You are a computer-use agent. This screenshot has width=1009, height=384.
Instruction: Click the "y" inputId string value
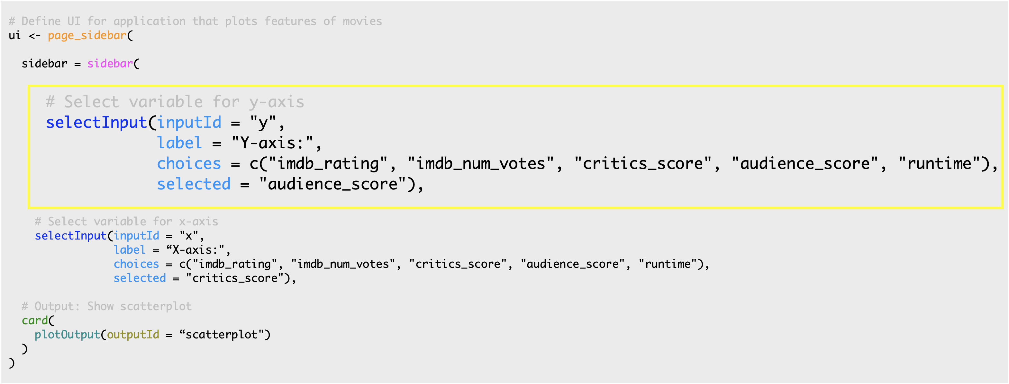[263, 123]
